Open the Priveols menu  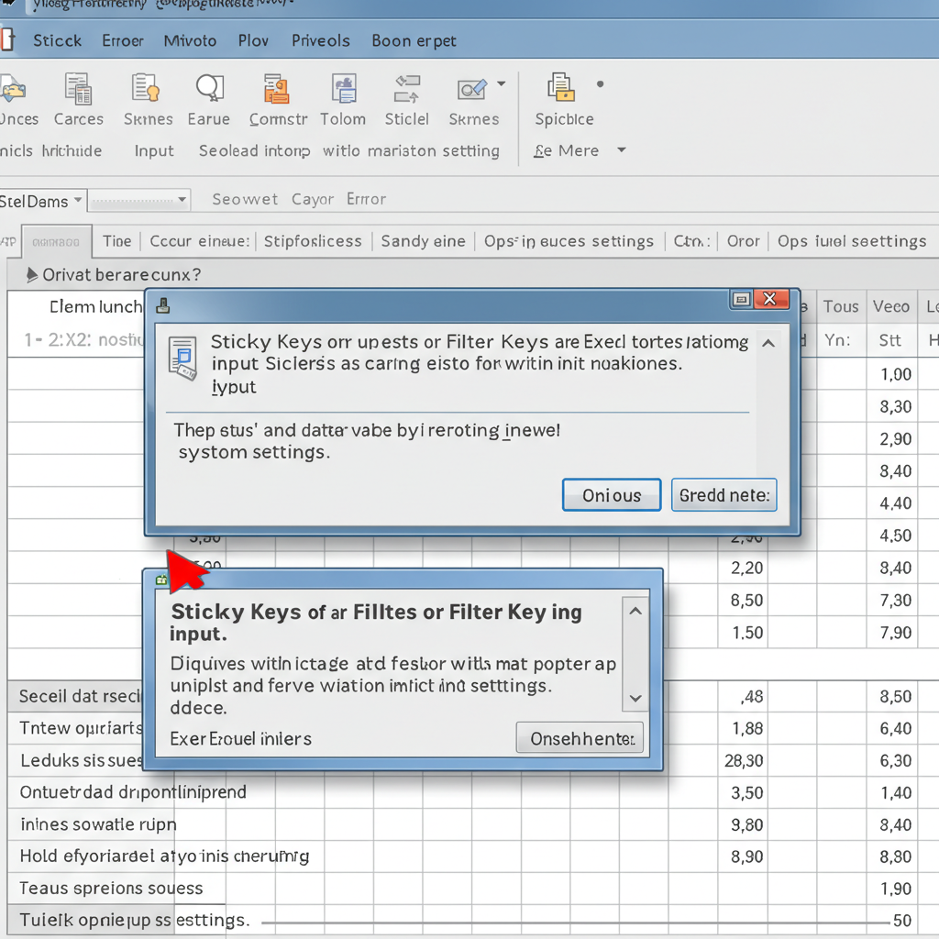click(x=320, y=40)
